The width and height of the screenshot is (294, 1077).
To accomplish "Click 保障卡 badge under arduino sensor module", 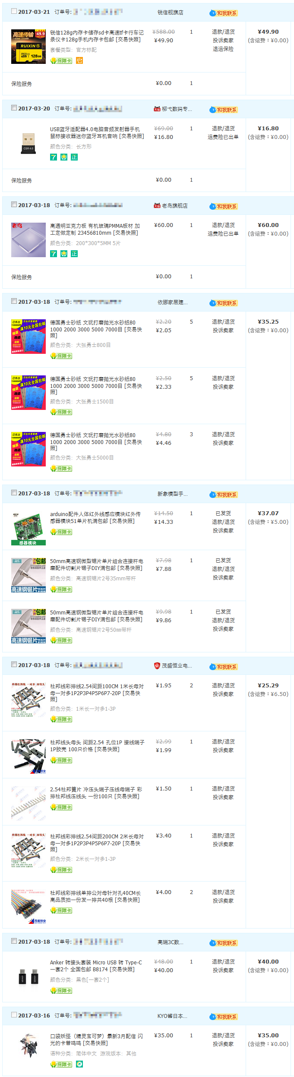I will (x=61, y=532).
